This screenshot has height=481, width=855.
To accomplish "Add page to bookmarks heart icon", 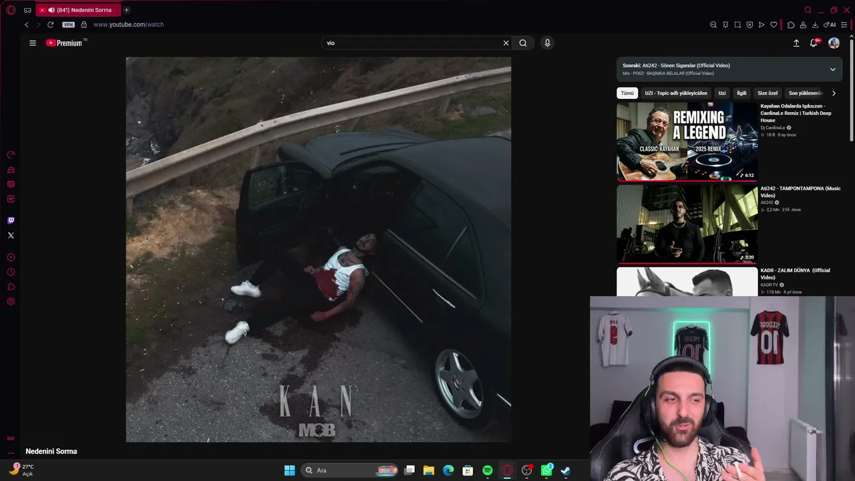I will pos(774,25).
